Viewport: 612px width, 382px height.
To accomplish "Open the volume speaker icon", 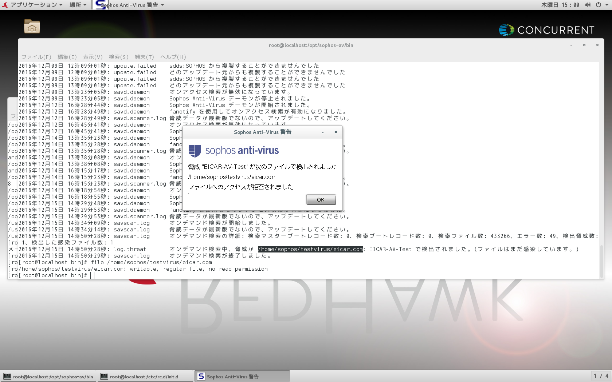I will 588,5.
